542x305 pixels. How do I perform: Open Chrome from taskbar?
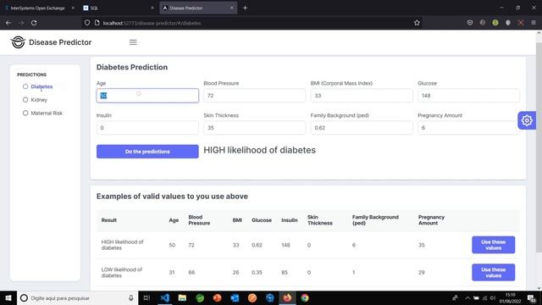(x=305, y=297)
